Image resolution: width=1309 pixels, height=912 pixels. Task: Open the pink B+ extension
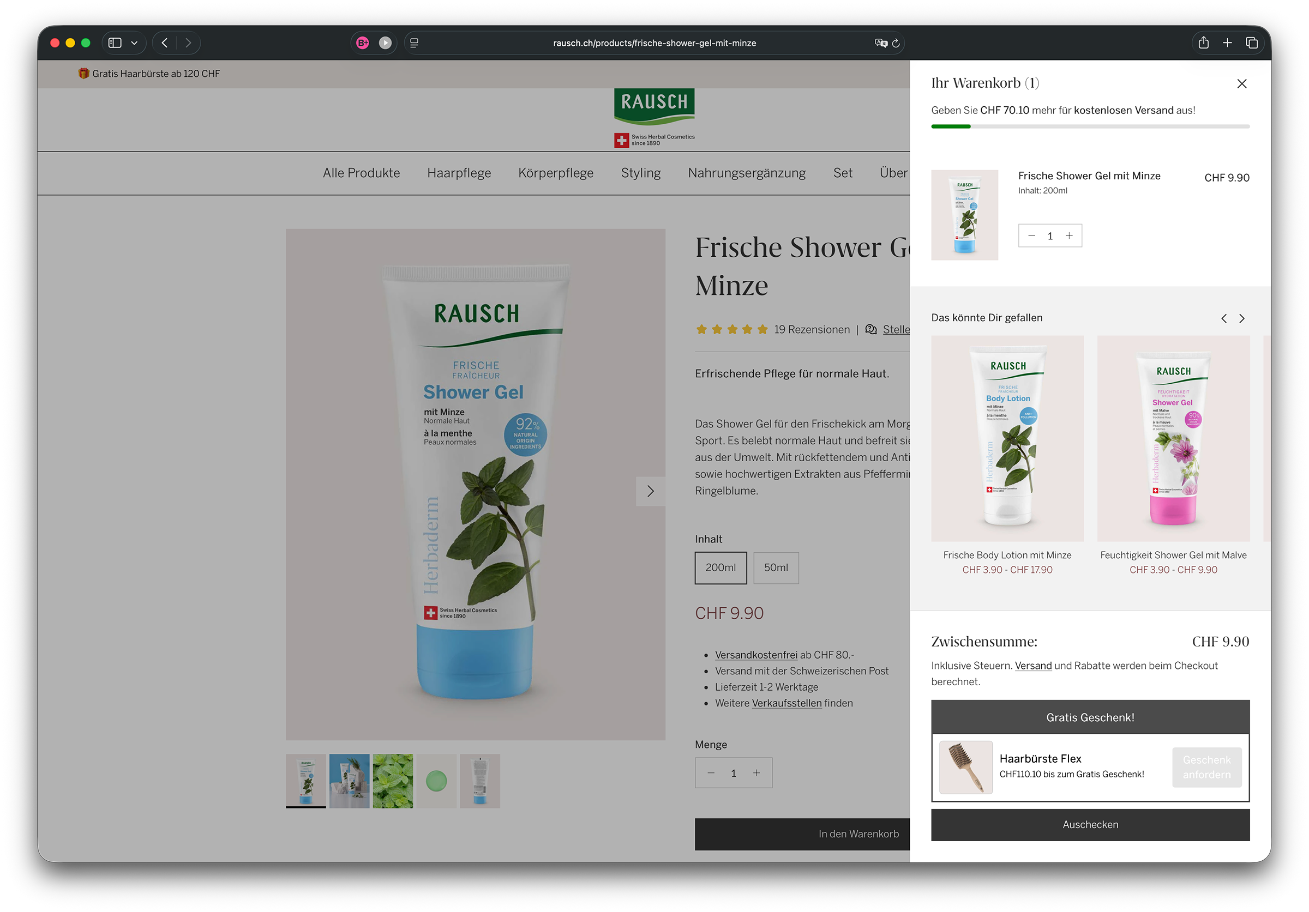(363, 43)
